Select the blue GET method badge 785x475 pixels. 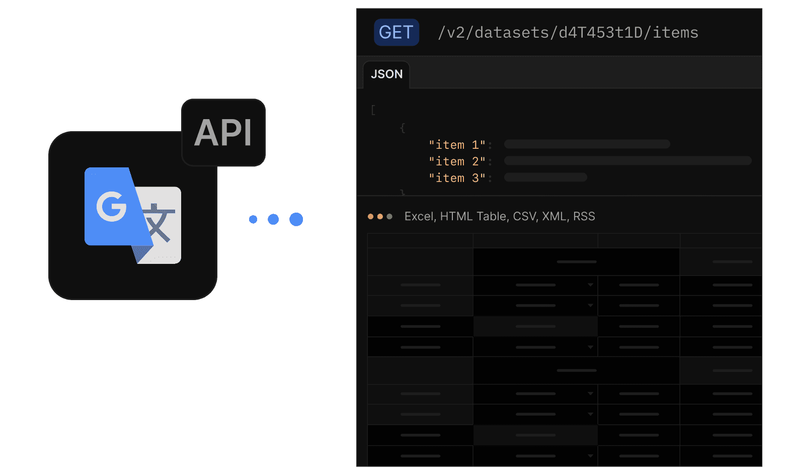[397, 32]
